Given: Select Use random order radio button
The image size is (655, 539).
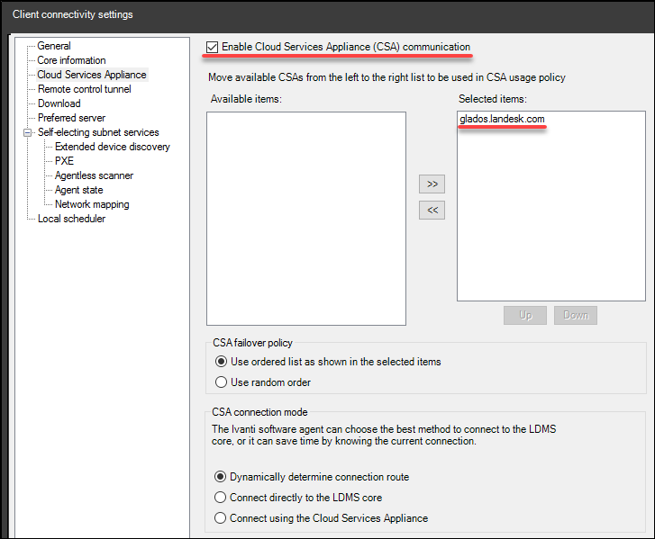Looking at the screenshot, I should (x=222, y=382).
